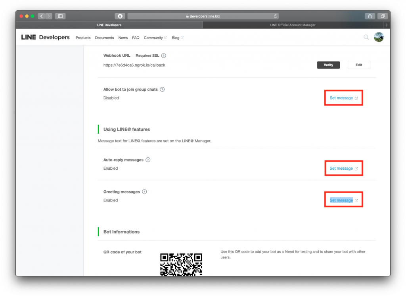Set message for Greeting messages
Image resolution: width=406 pixels, height=297 pixels.
(344, 200)
